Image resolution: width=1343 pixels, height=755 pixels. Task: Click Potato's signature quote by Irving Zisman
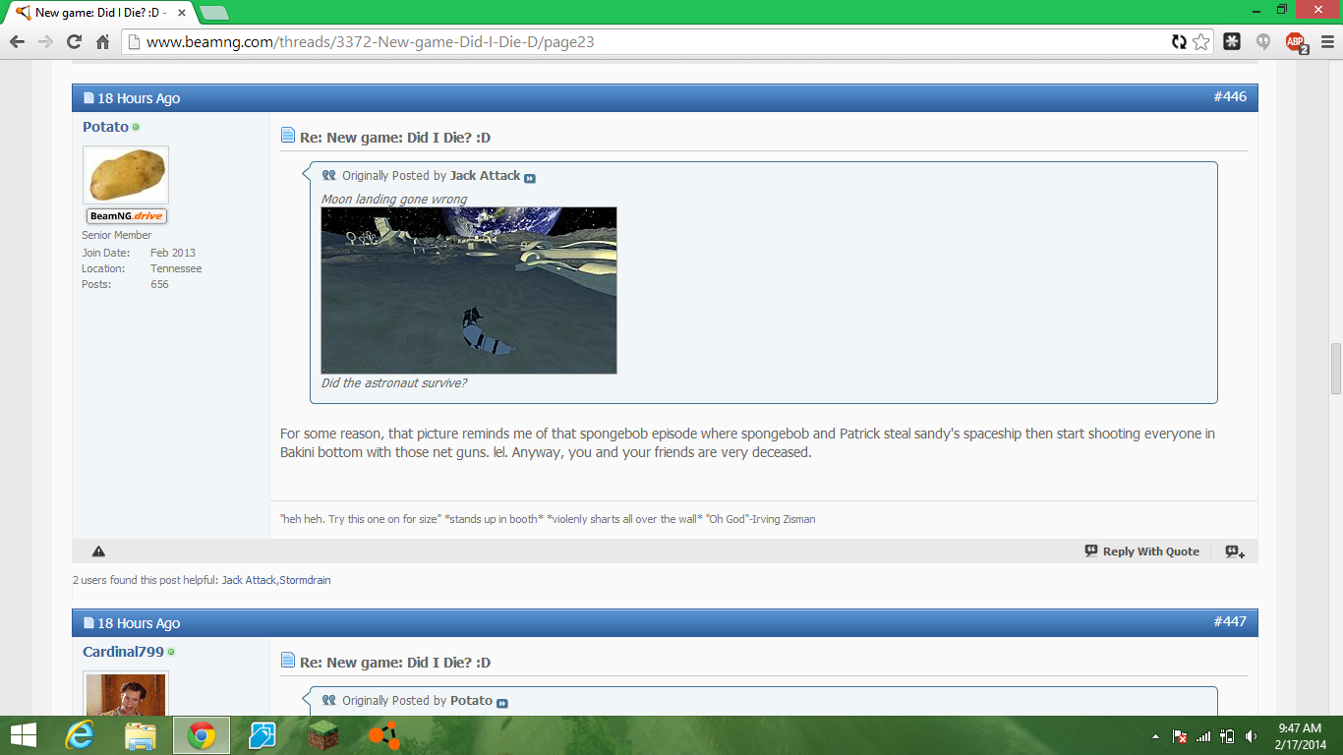(548, 519)
